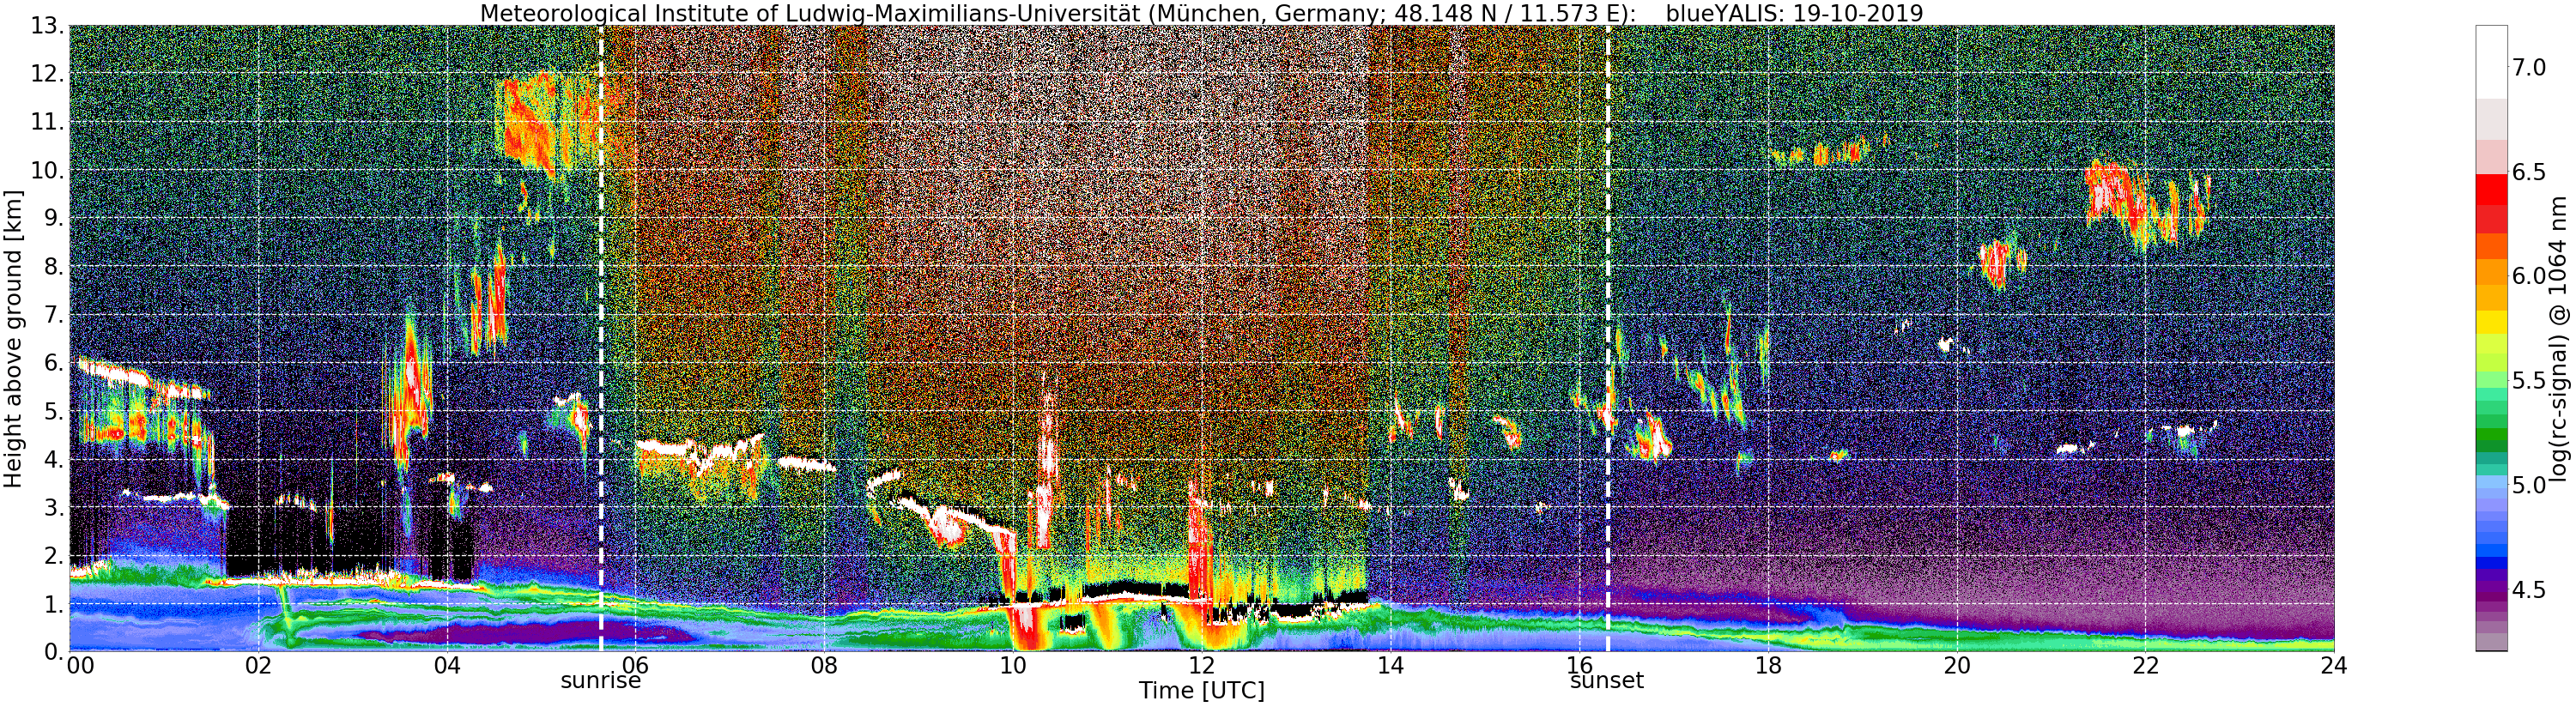
Task: Click the time axis tick label 18
Action: pyautogui.click(x=1768, y=666)
